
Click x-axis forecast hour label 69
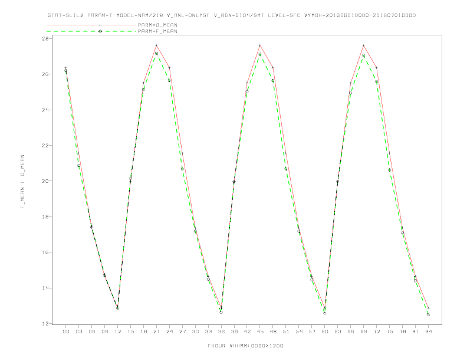364,332
